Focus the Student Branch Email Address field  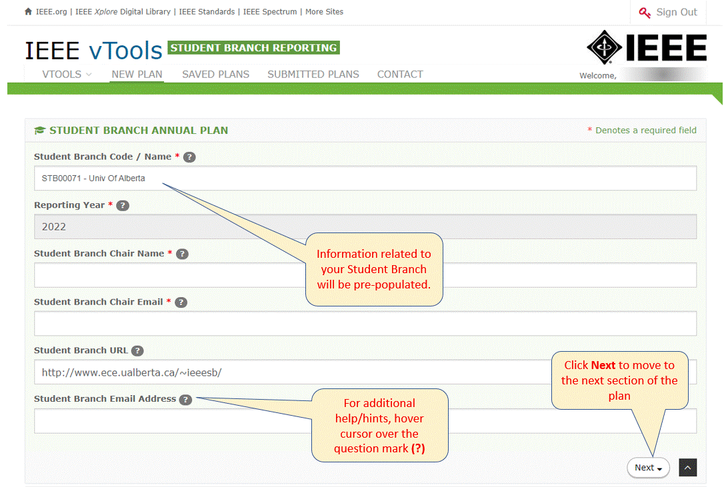point(365,420)
